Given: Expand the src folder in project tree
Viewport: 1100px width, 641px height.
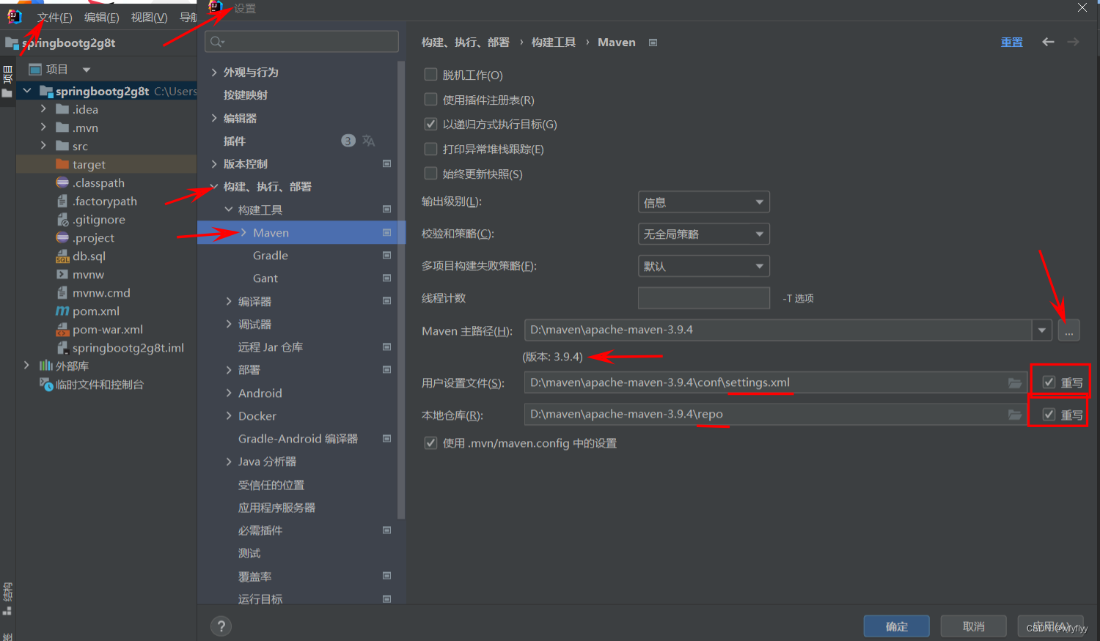Looking at the screenshot, I should [x=43, y=146].
